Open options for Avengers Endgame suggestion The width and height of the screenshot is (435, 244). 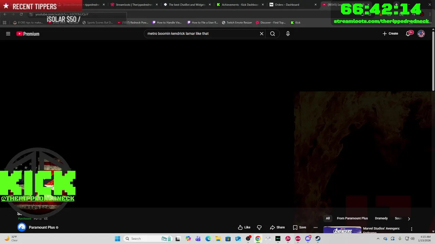point(412,229)
